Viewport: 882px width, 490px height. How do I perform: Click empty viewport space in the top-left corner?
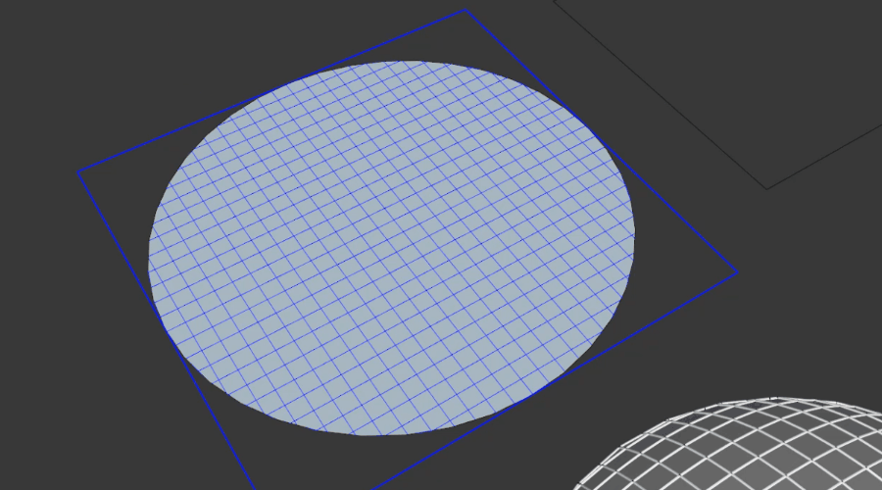(39, 39)
